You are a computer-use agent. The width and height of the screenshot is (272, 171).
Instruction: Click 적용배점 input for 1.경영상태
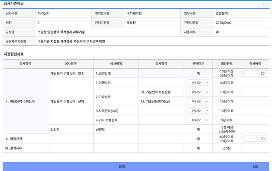click(x=255, y=73)
